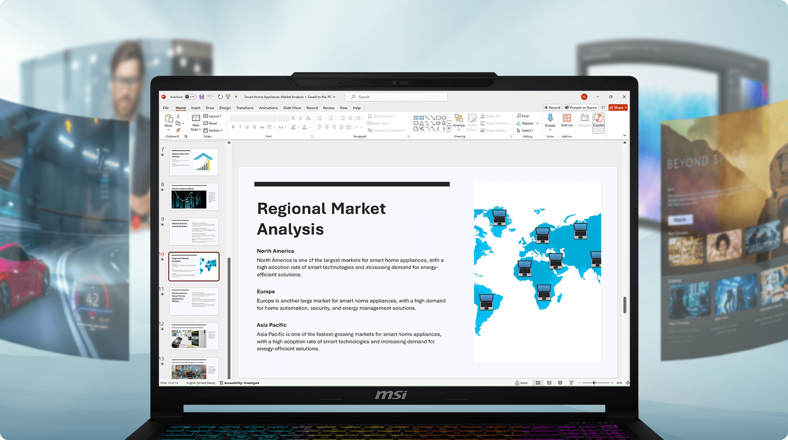Toggle Normal view in status bar
This screenshot has width=788, height=440.
[x=538, y=383]
